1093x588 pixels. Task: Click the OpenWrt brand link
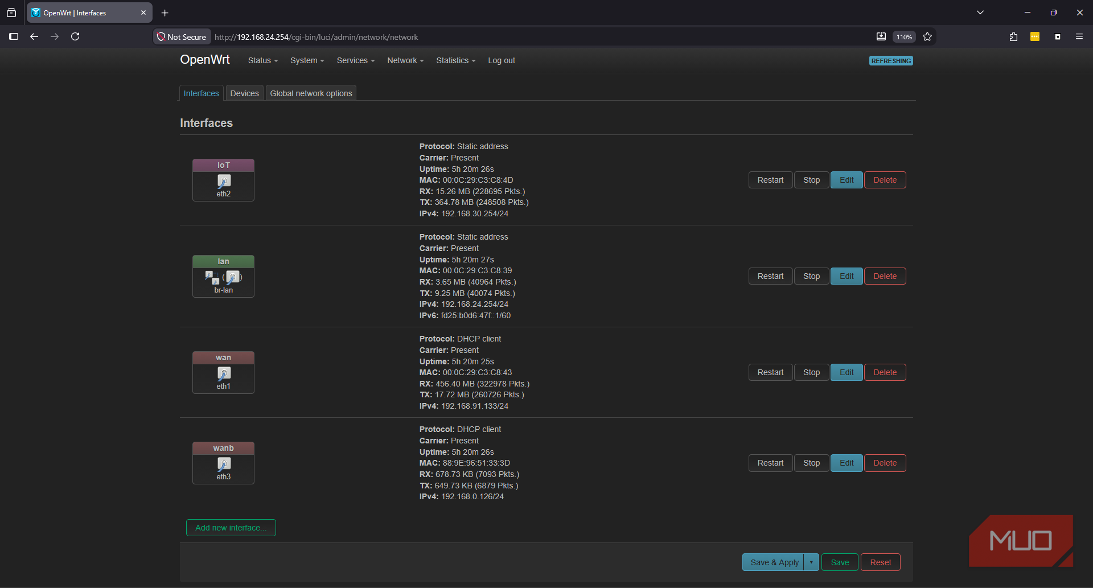(205, 60)
